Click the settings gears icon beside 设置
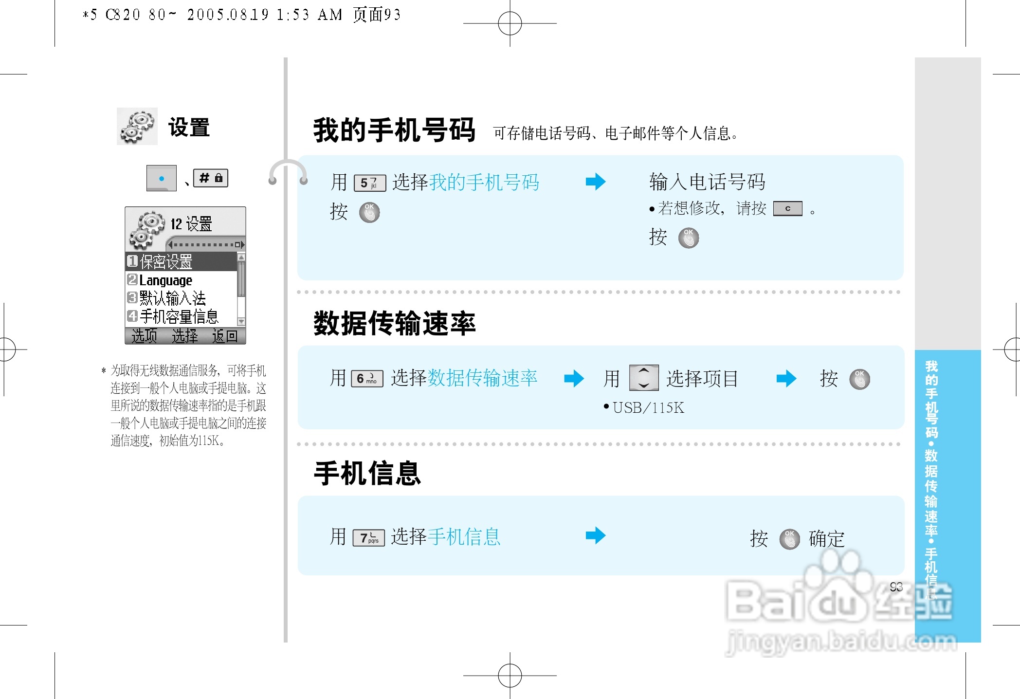The image size is (1020, 699). tap(137, 127)
